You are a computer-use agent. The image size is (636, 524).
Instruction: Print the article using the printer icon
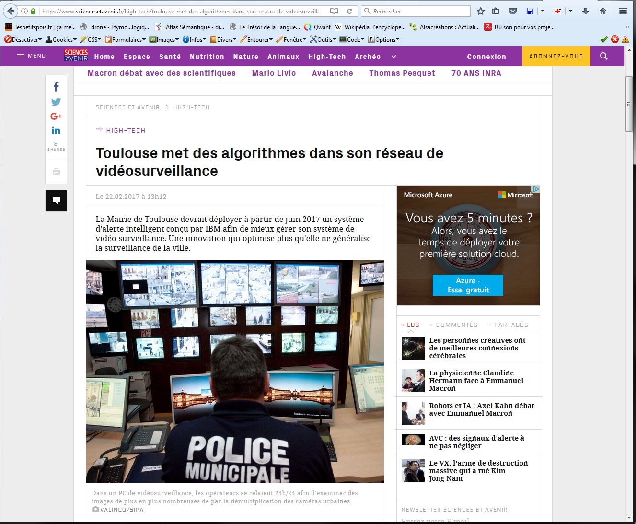56,172
